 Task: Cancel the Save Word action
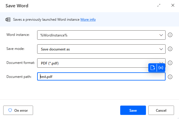pos(161,110)
